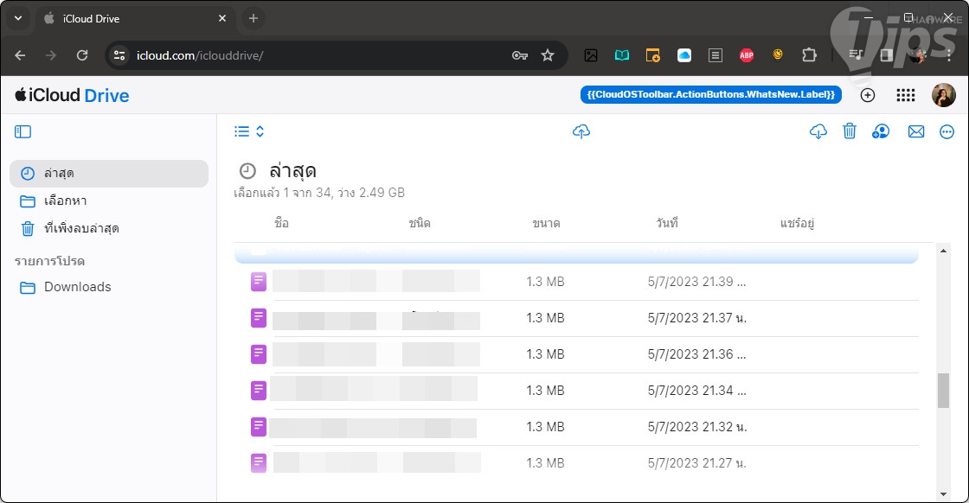Open the Downloads favorite folder
This screenshot has width=969, height=503.
77,287
